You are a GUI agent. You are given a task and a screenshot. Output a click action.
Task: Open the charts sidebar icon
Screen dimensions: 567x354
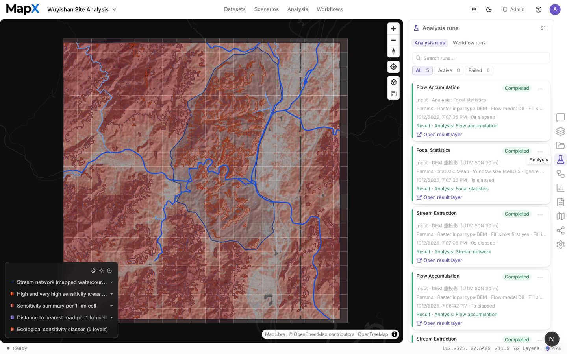tap(560, 188)
